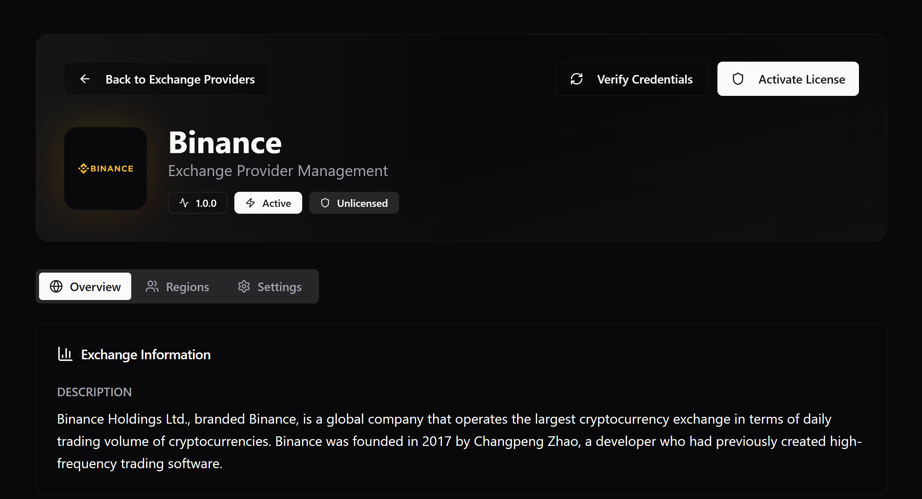Click the Active status badge

pos(268,203)
